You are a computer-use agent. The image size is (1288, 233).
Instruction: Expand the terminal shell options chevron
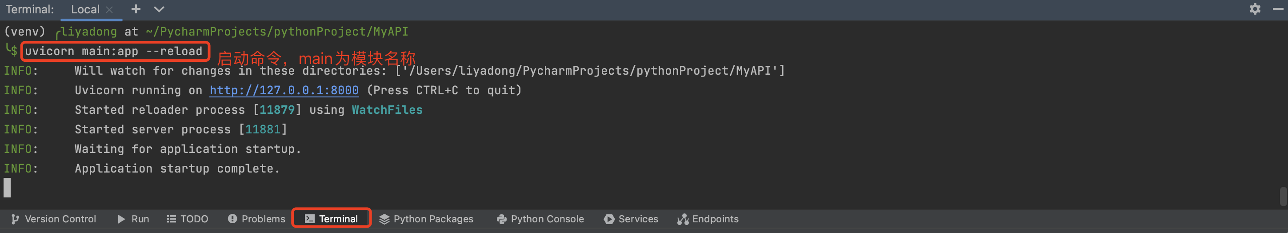[x=159, y=9]
